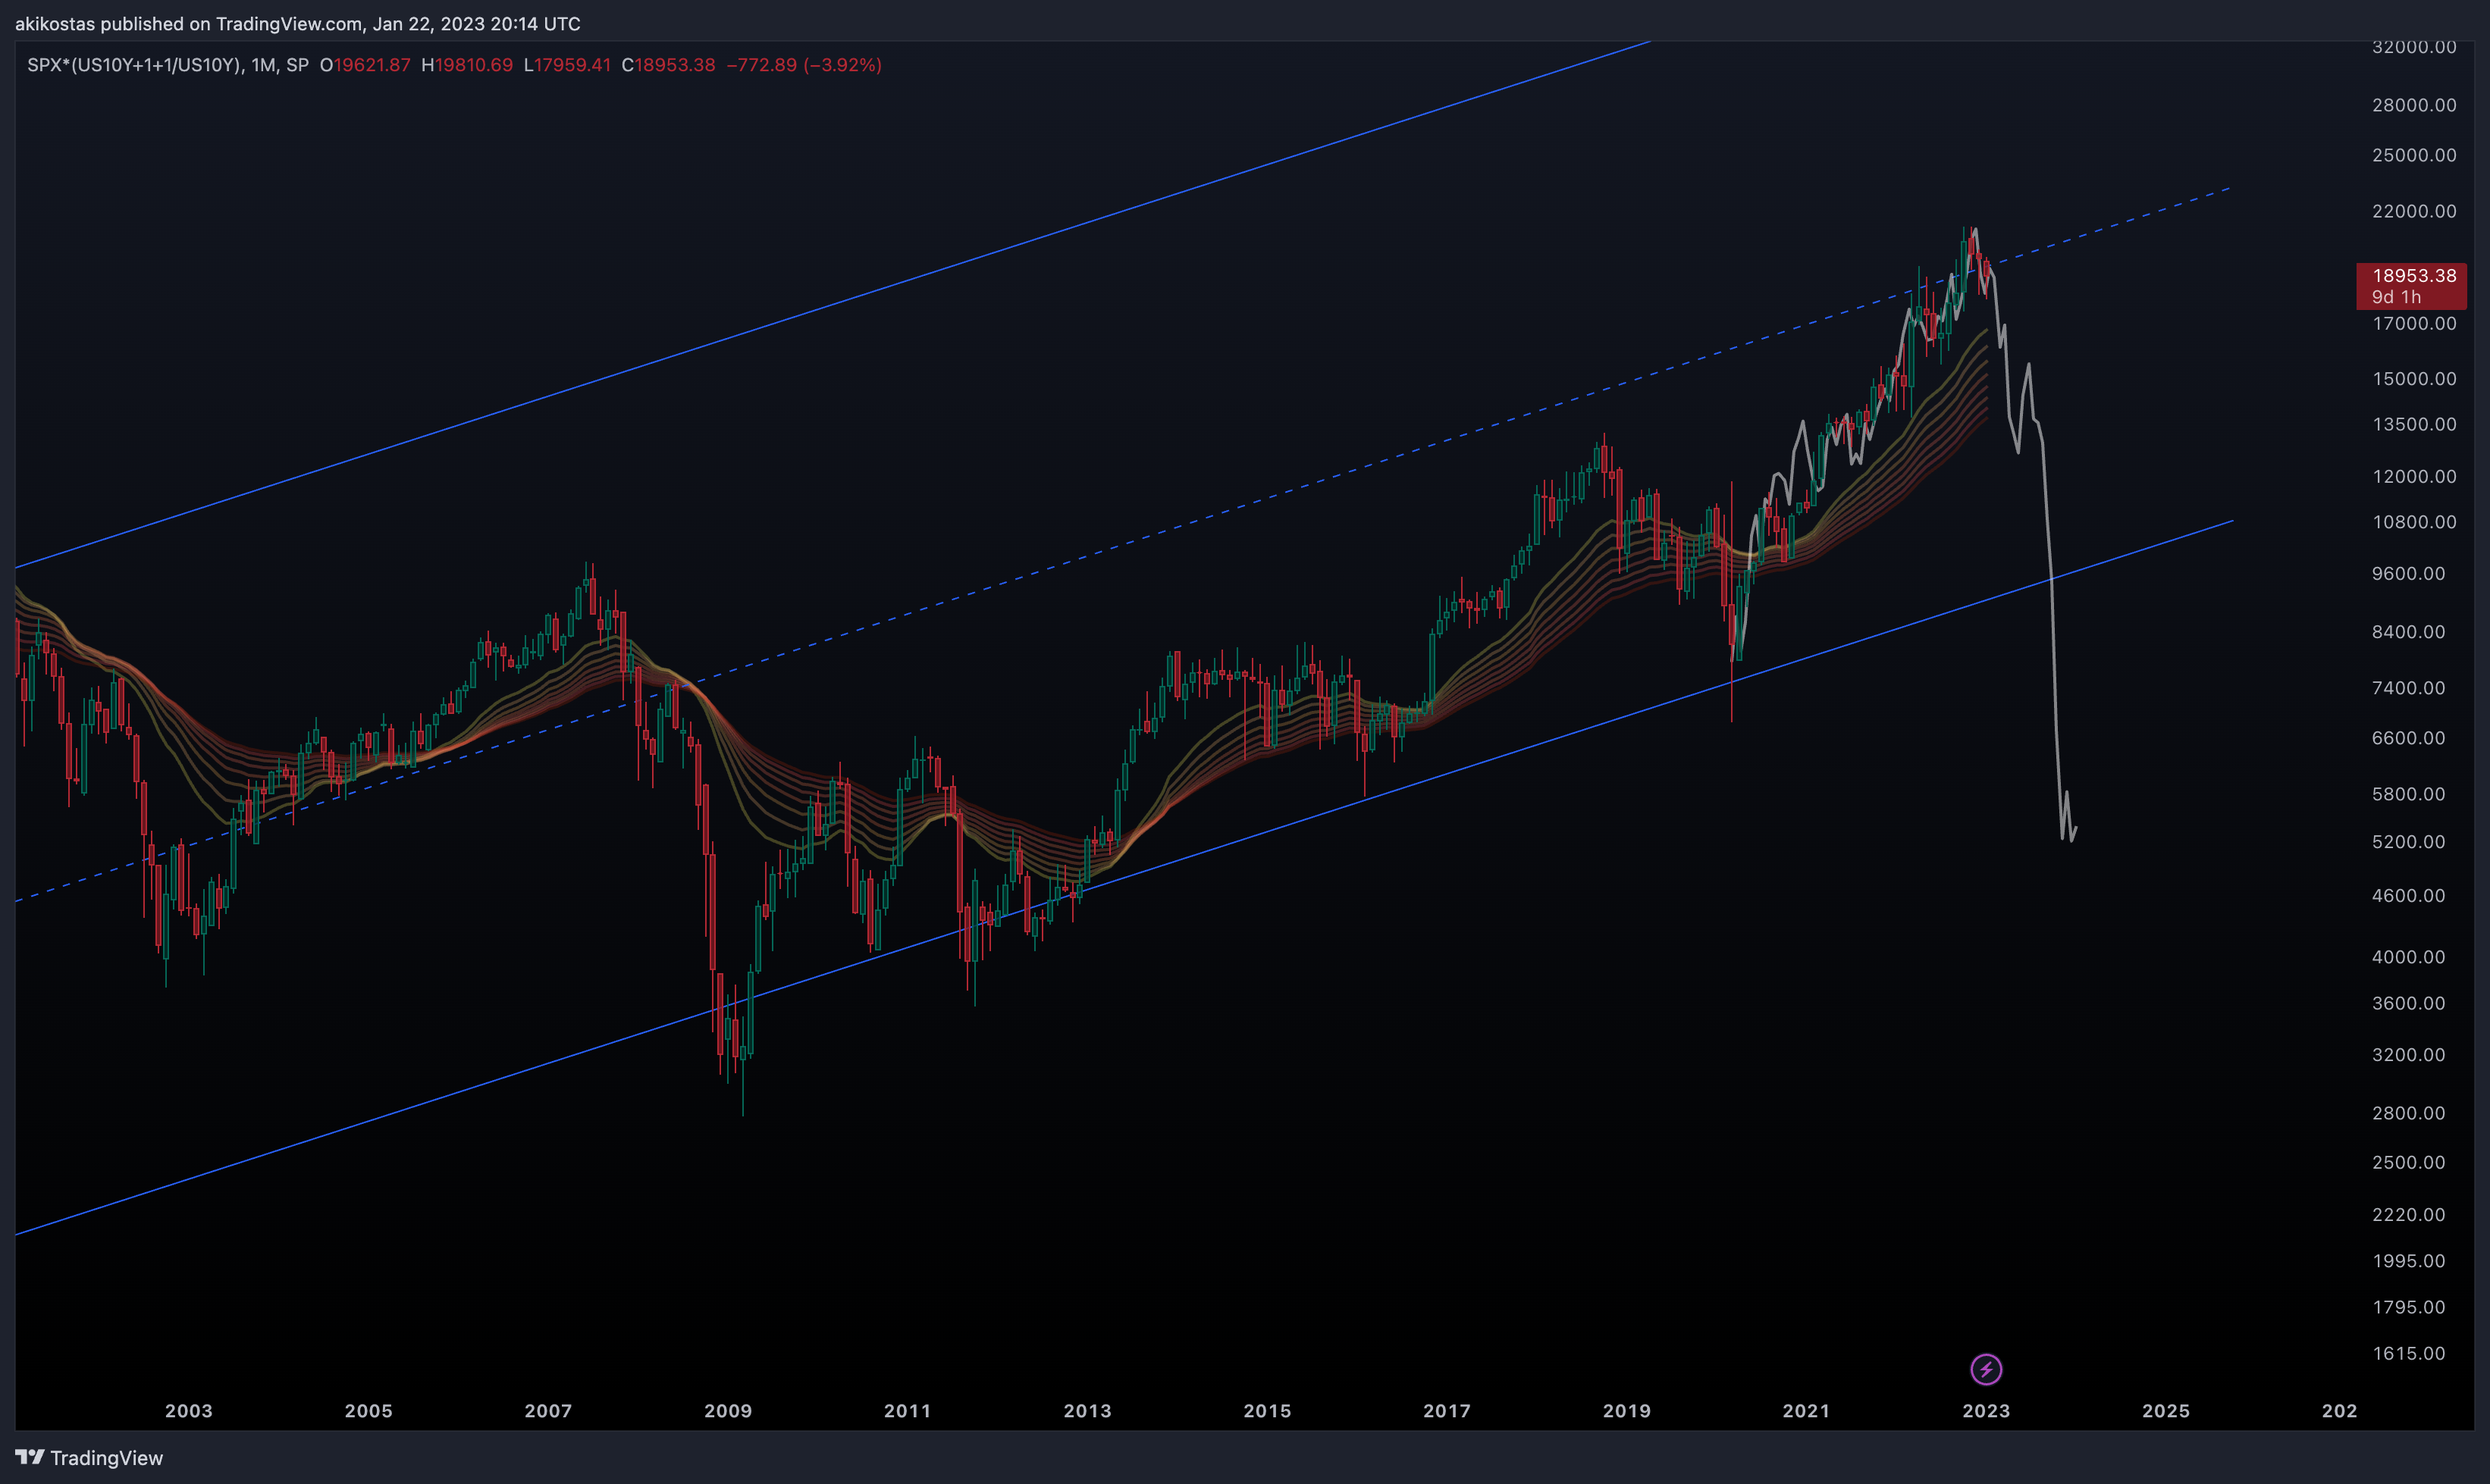Click the purple lightning bolt event icon
The image size is (2490, 1484).
click(x=1986, y=1369)
